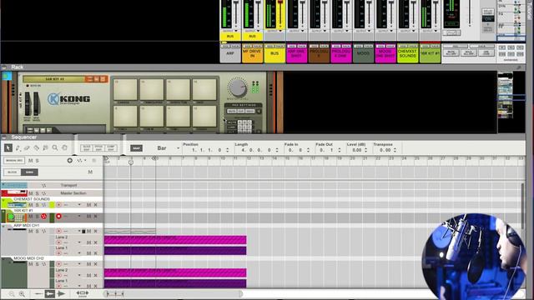Viewport: 534px width, 300px height.
Task: Open dropdown on MOOG MIDI CH2 Lane 1
Action: pos(79,286)
